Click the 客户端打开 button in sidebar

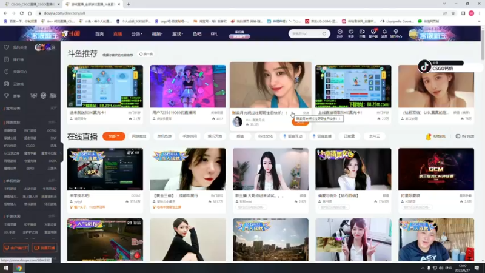click(x=16, y=248)
